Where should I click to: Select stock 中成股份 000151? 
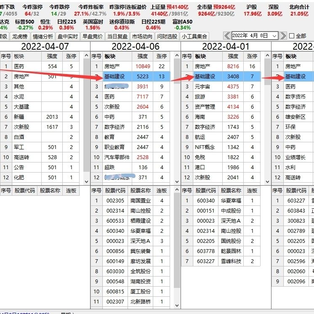pyautogui.click(x=221, y=211)
